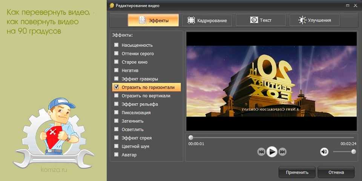Image resolution: width=362 pixels, height=181 pixels.
Task: Click the volume slider knob
Action: (x=353, y=152)
